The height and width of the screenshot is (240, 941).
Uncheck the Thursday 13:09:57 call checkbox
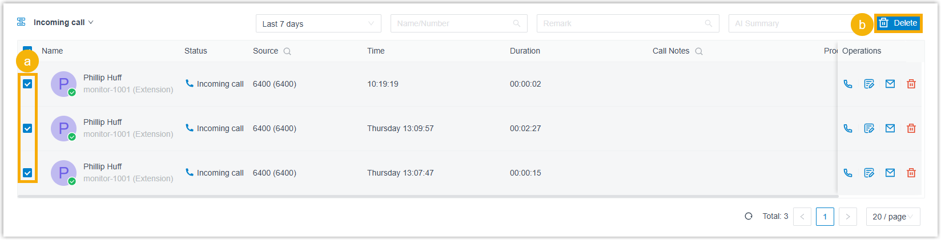[27, 128]
